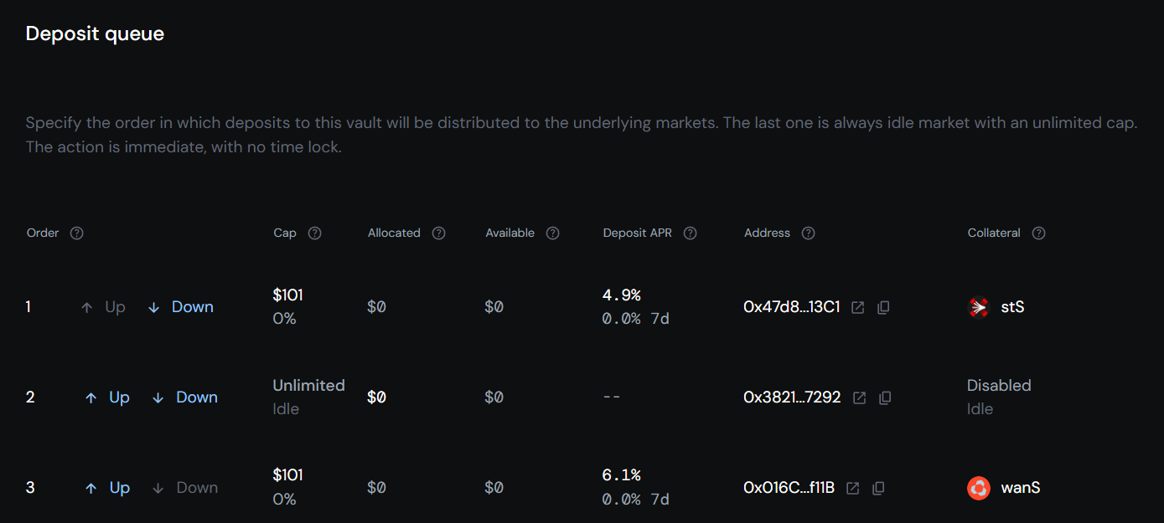This screenshot has width=1164, height=523.
Task: Click the stS token icon
Action: [x=977, y=307]
